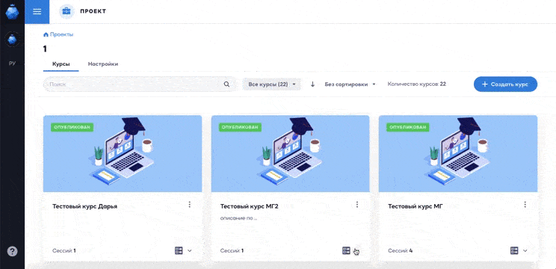556x269 pixels.
Task: Expand sessions chevron on Тестовый курс Дарья
Action: click(x=189, y=251)
